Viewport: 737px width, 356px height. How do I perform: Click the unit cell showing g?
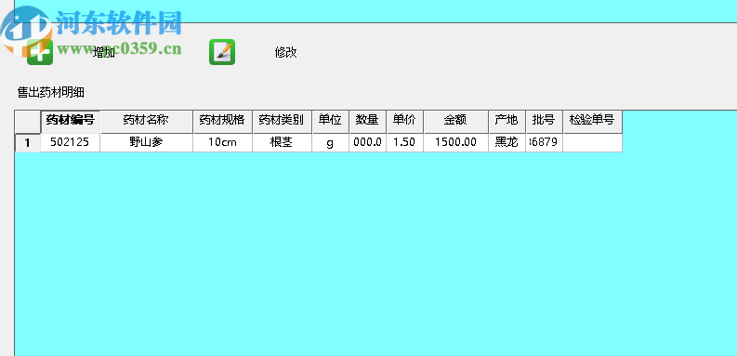coord(330,143)
